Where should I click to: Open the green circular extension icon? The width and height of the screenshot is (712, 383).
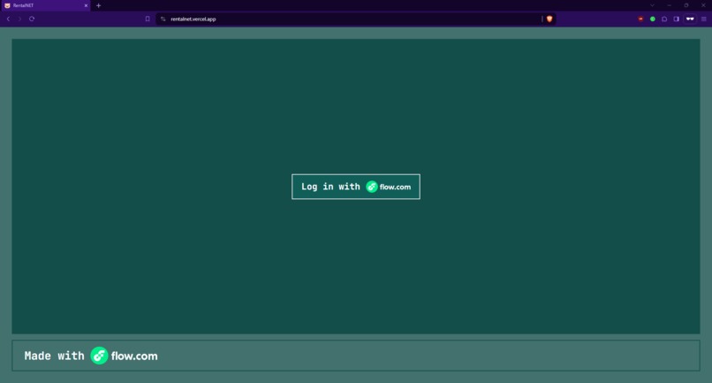[653, 19]
